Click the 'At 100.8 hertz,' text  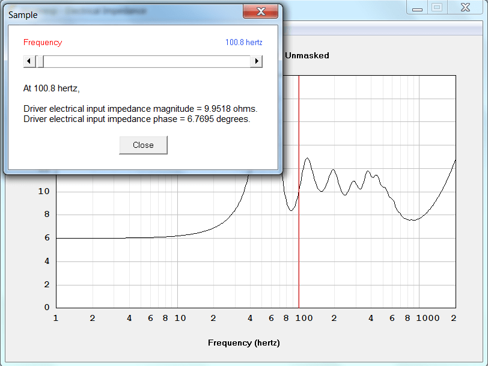tap(51, 88)
